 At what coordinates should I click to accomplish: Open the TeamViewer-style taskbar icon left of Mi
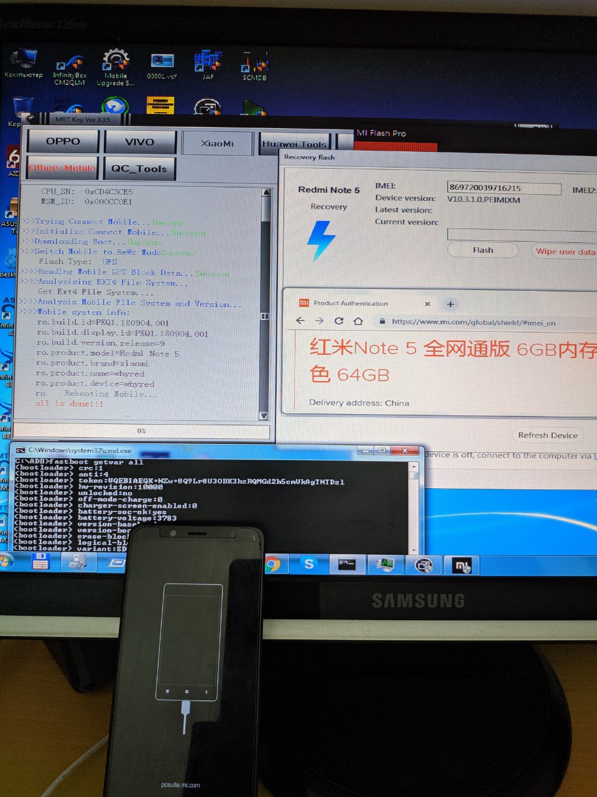[x=424, y=565]
